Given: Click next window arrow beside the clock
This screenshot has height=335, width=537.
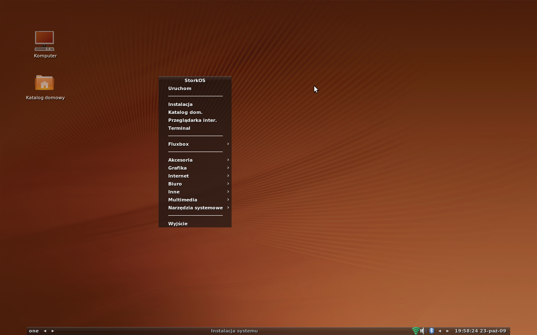Looking at the screenshot, I should coord(448,331).
